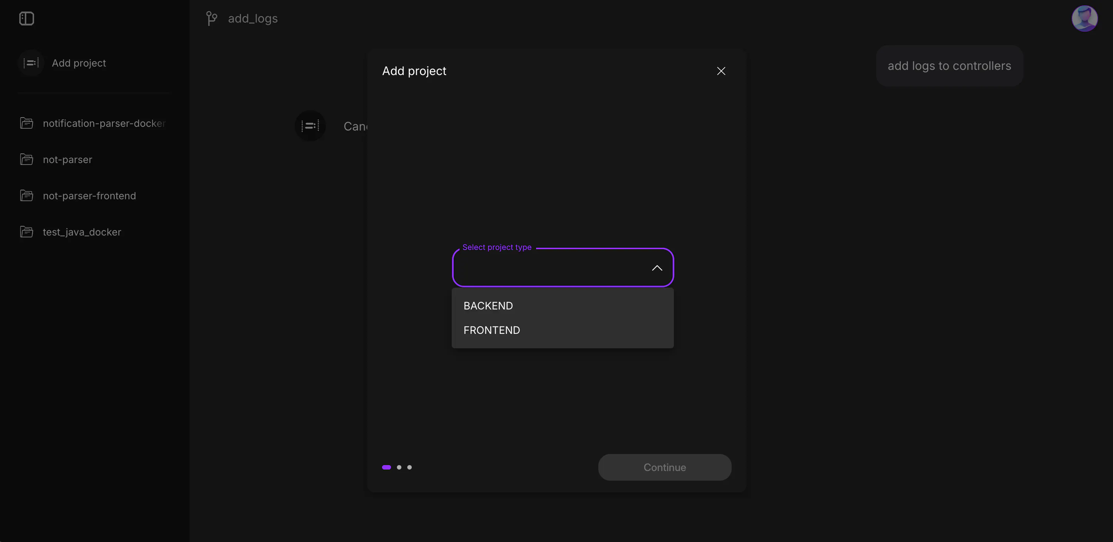Go to first step indicator dot

pyautogui.click(x=386, y=467)
